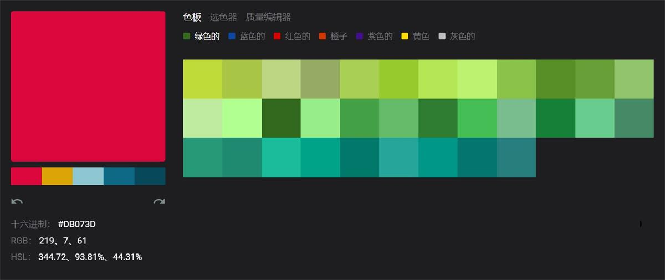Click the RGB value 219、7、61
This screenshot has width=665, height=280.
(63, 241)
